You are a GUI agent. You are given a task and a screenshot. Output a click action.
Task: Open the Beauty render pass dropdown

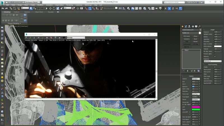click(x=76, y=38)
